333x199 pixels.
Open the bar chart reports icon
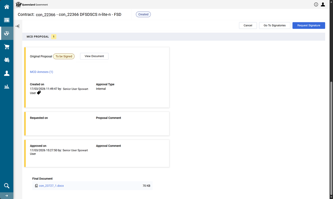tap(7, 87)
